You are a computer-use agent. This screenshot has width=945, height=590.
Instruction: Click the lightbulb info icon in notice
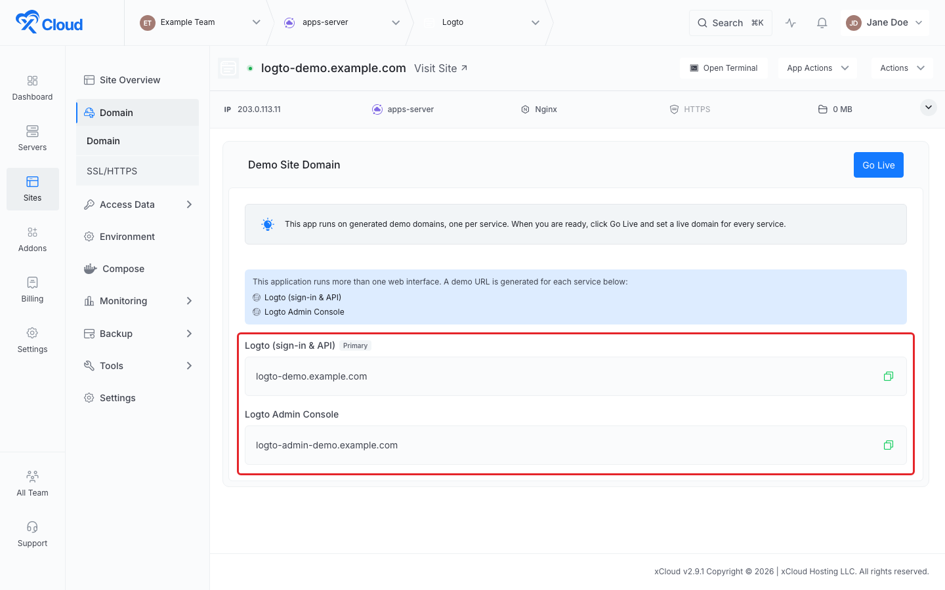click(268, 224)
